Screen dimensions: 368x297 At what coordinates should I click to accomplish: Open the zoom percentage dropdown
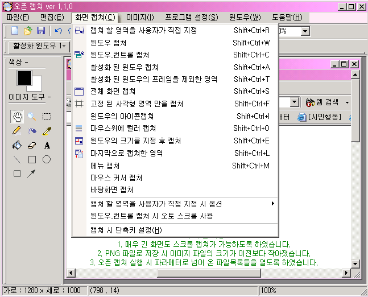[305, 31]
